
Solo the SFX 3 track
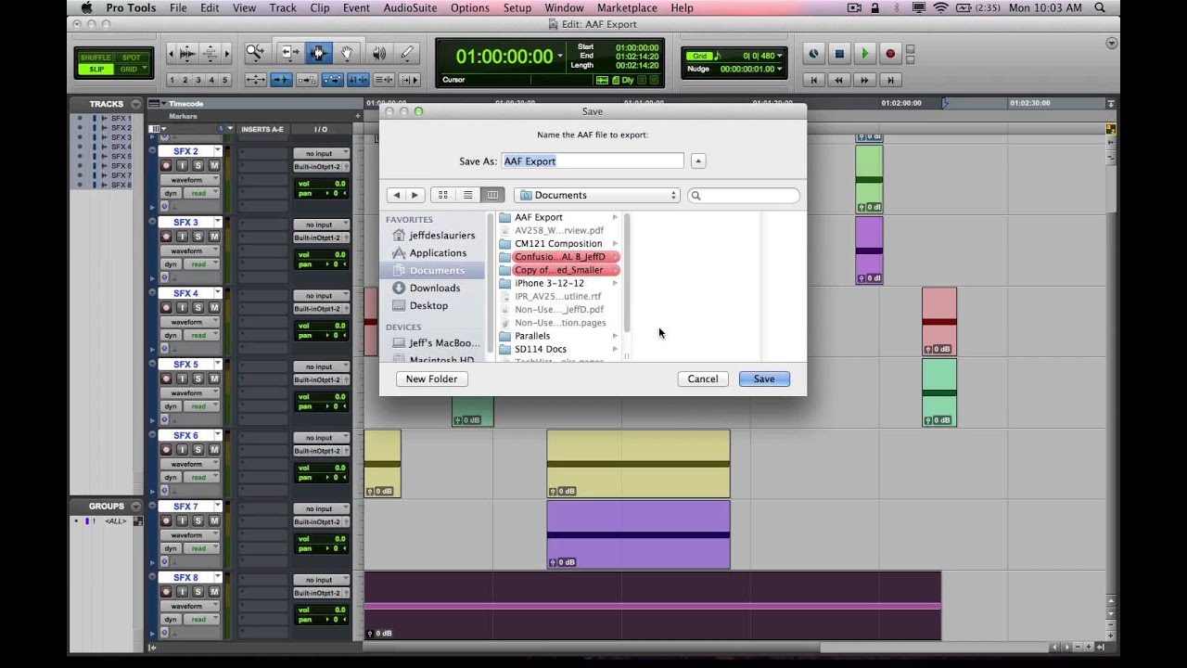coord(198,237)
